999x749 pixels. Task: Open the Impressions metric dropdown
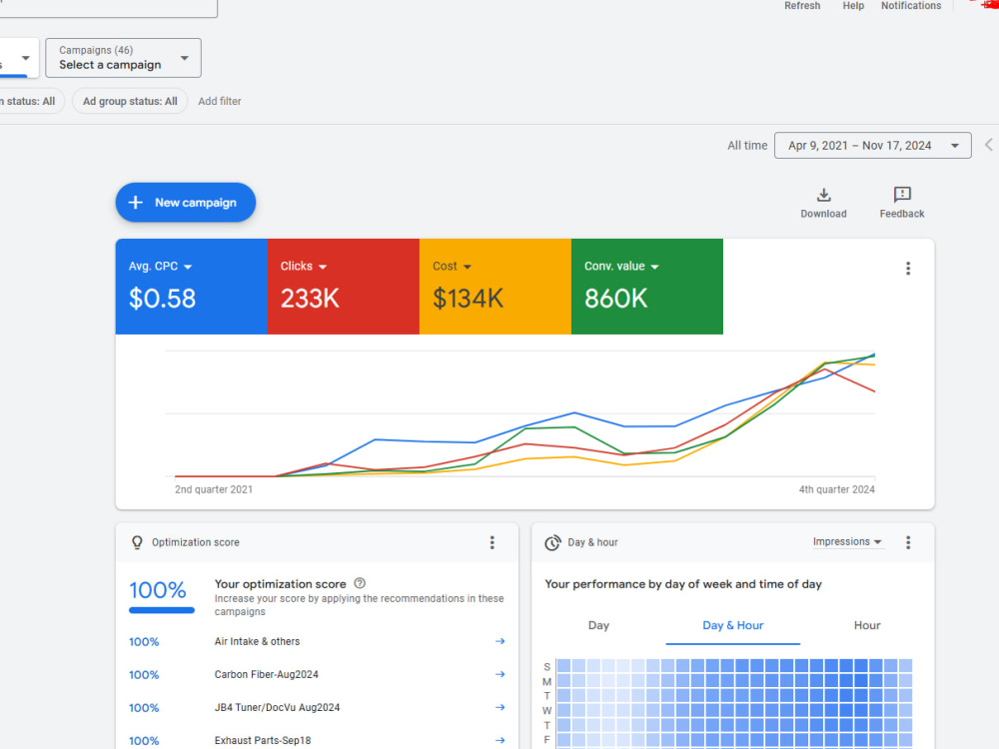pyautogui.click(x=847, y=542)
